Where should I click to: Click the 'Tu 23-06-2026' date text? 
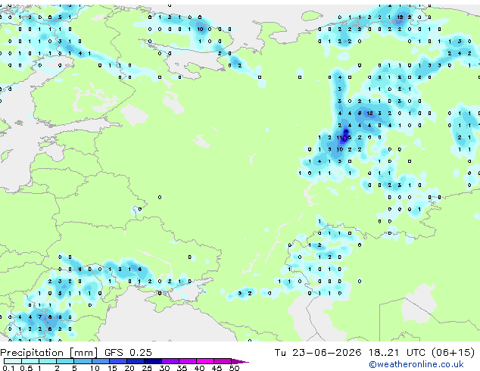[x=318, y=353]
